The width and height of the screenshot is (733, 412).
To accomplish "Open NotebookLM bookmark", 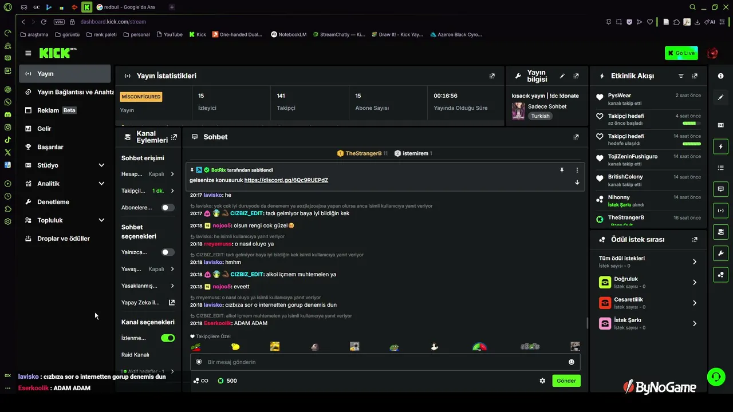I will (288, 34).
